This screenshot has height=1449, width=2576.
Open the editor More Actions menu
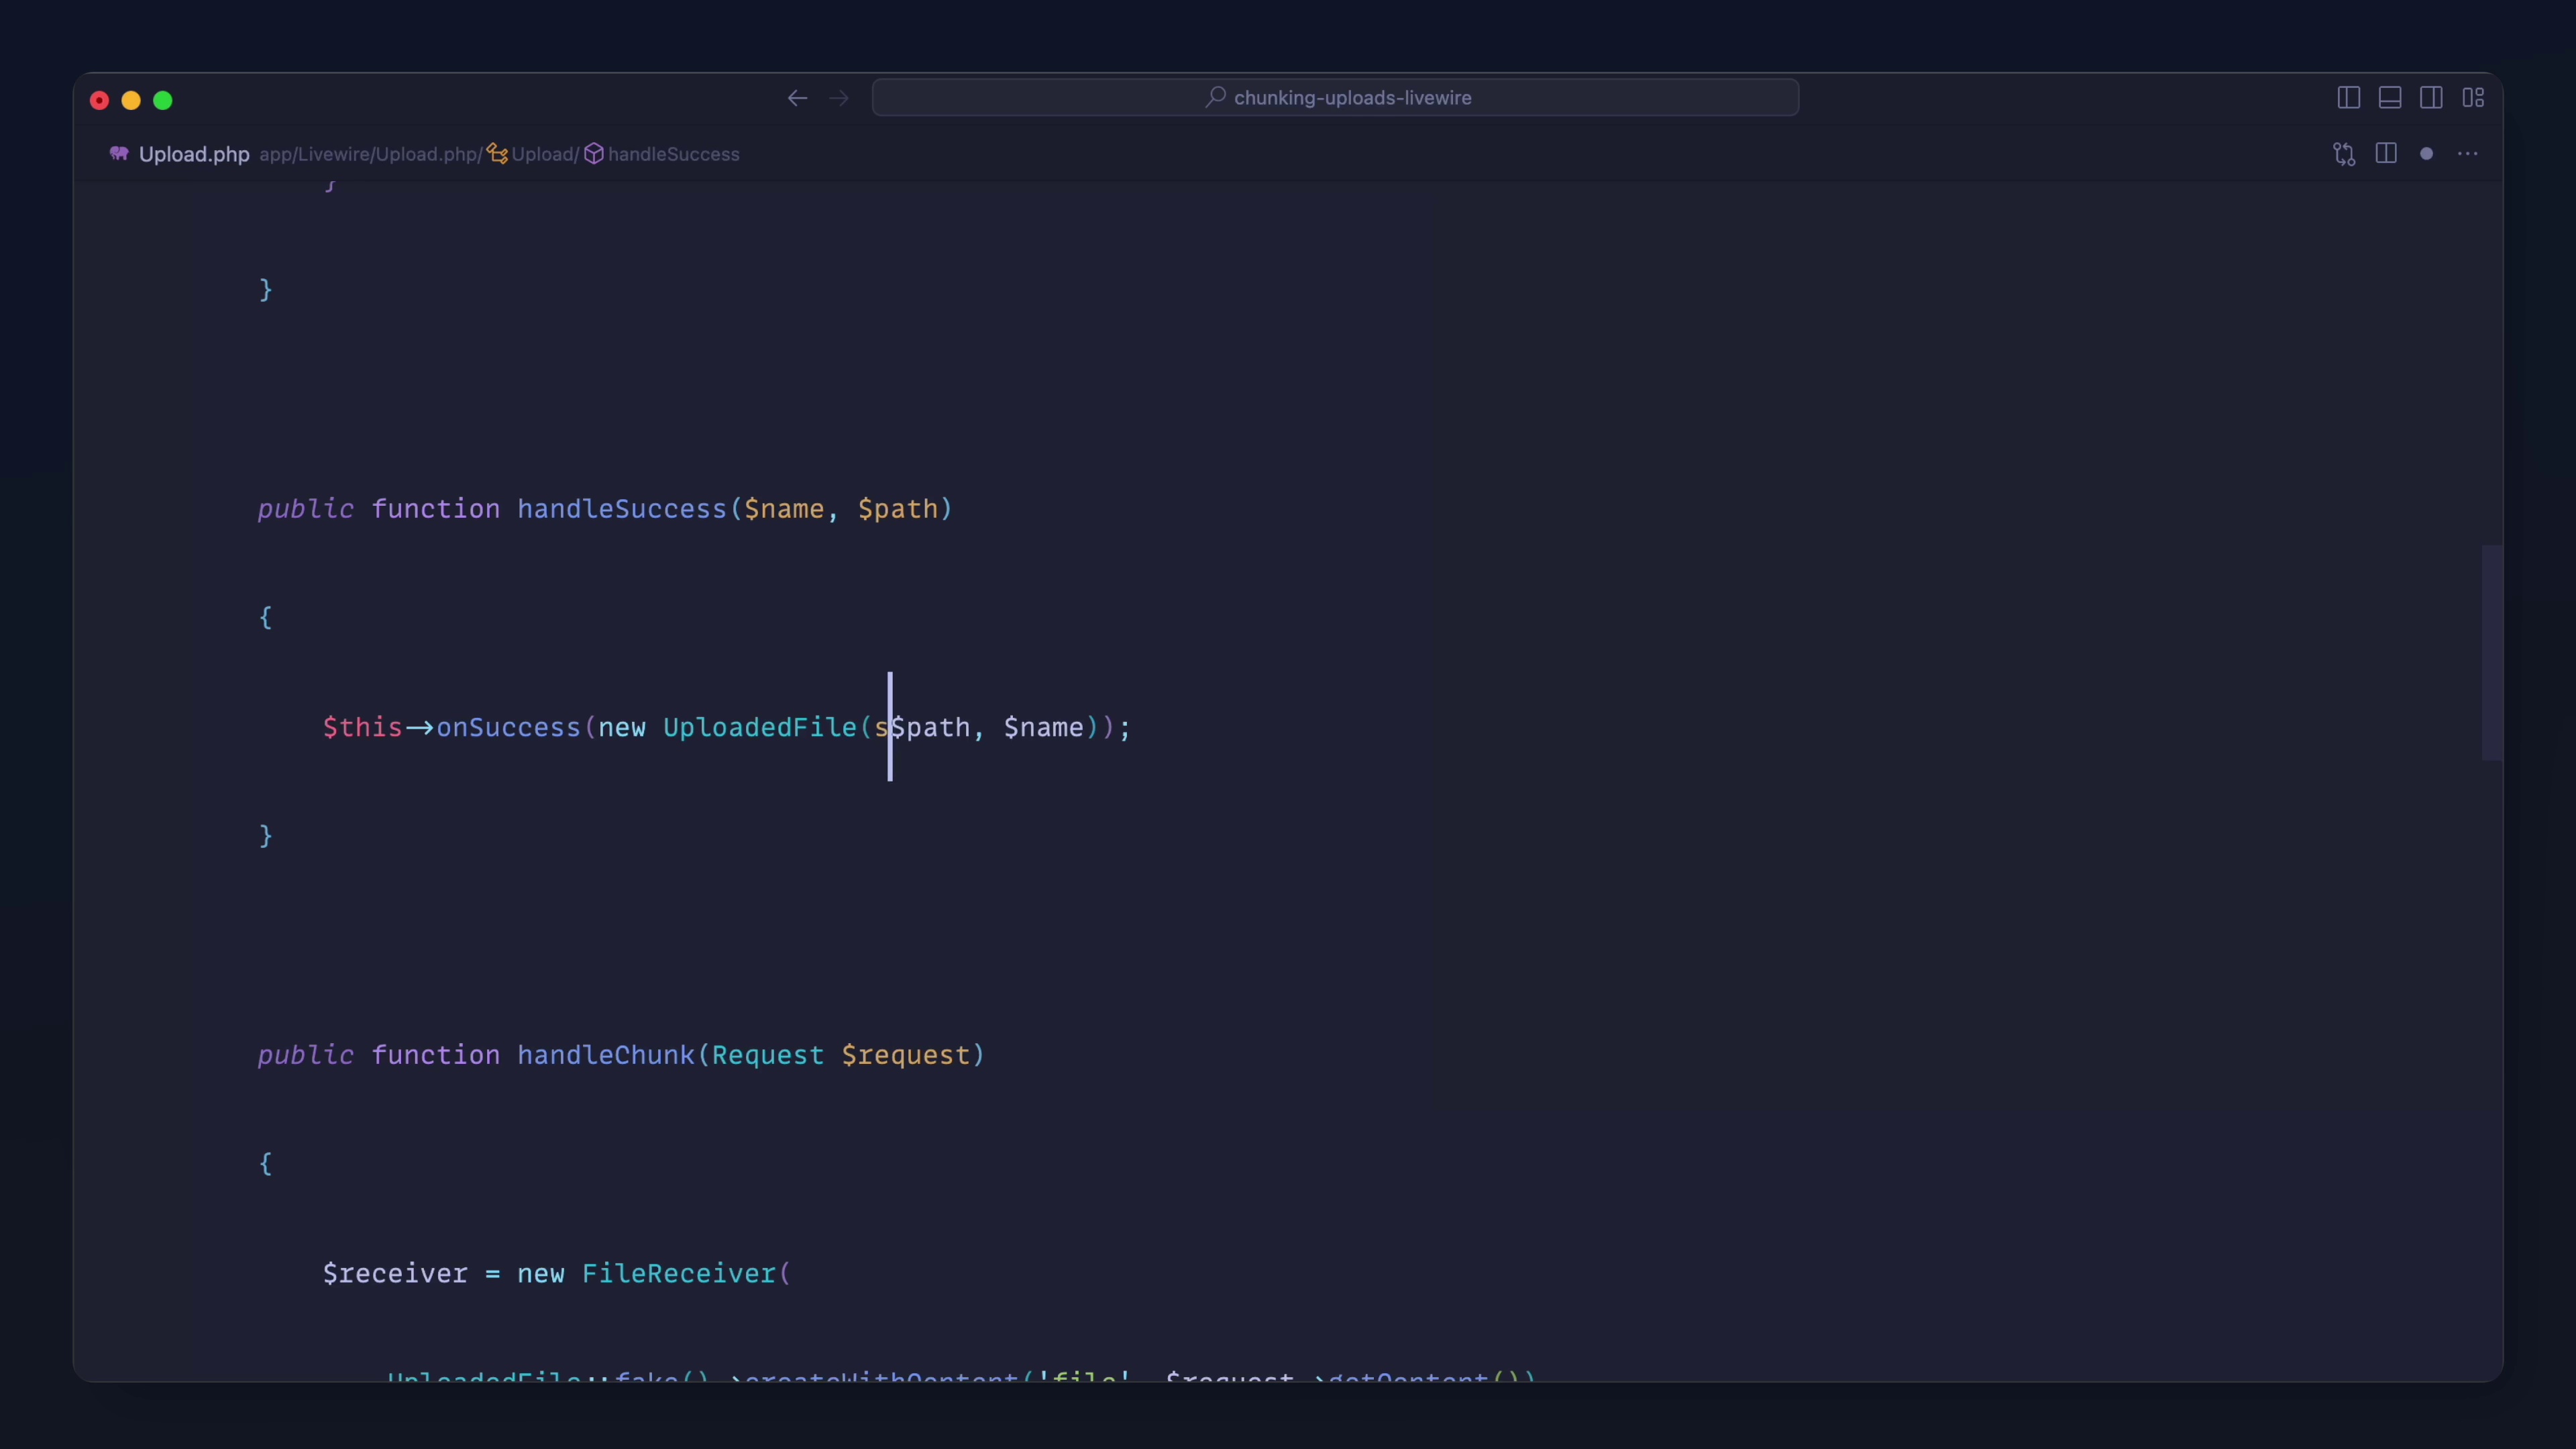click(x=2468, y=154)
